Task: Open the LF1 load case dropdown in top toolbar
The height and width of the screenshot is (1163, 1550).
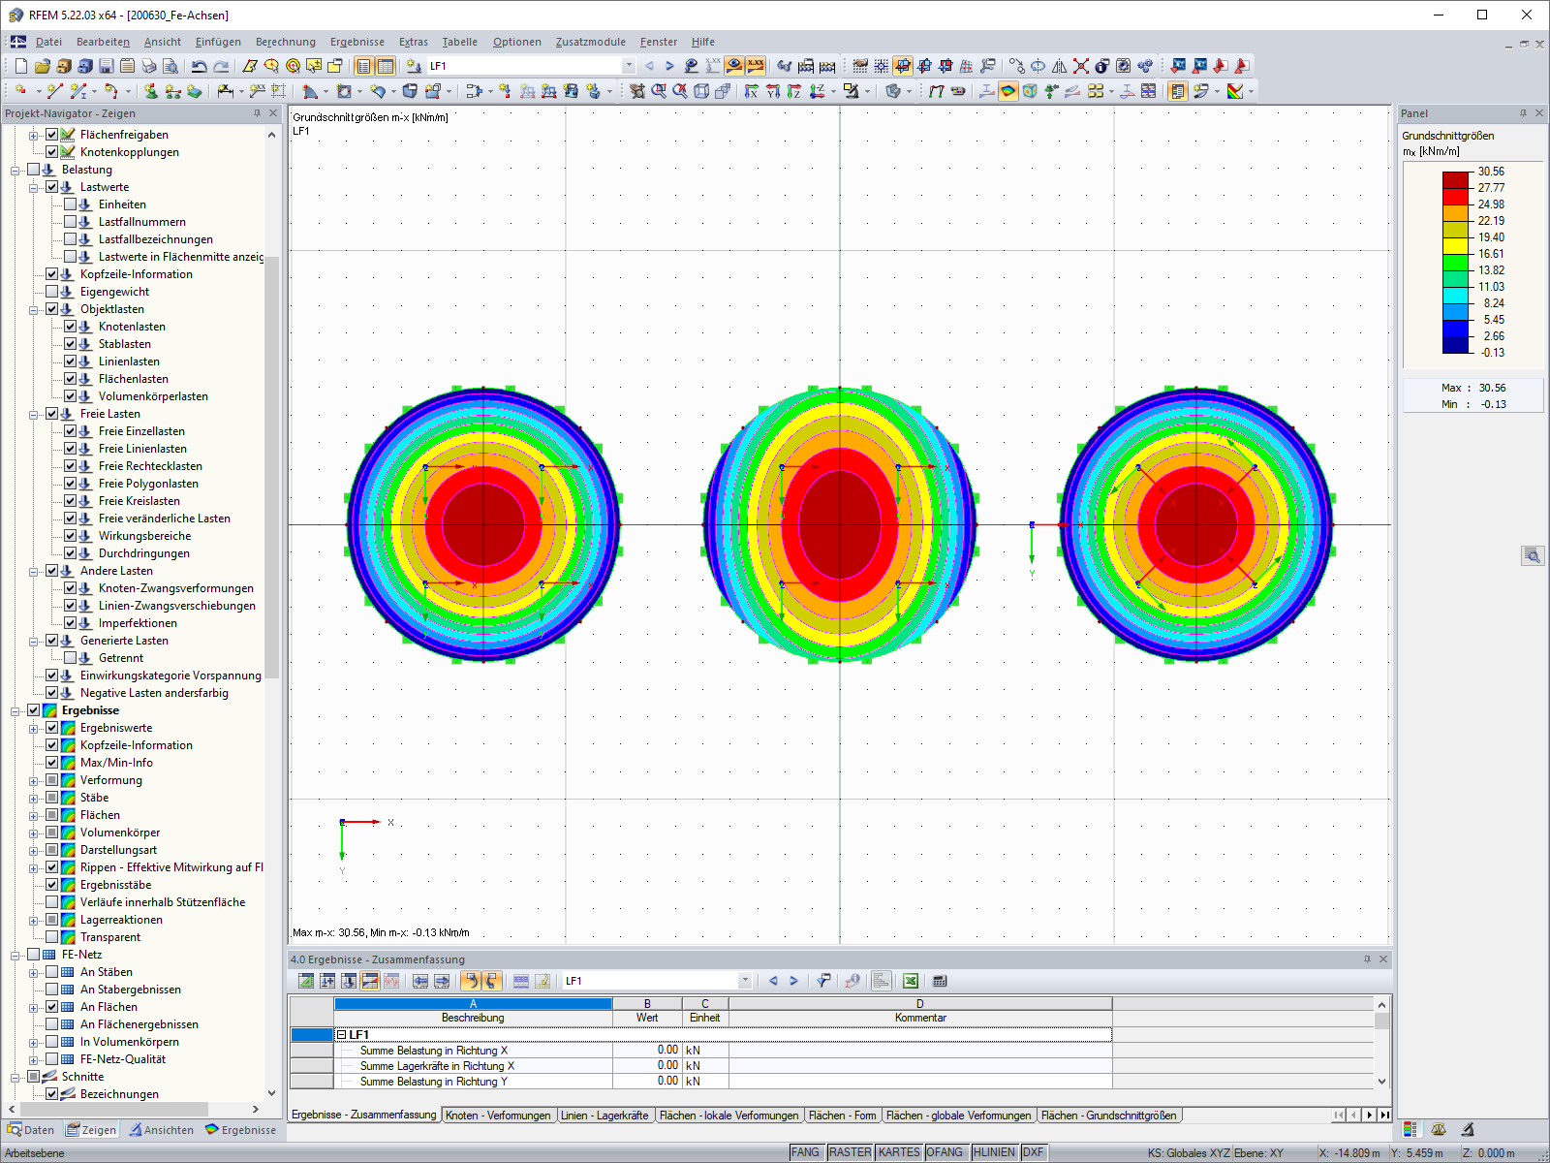Action: pos(629,66)
